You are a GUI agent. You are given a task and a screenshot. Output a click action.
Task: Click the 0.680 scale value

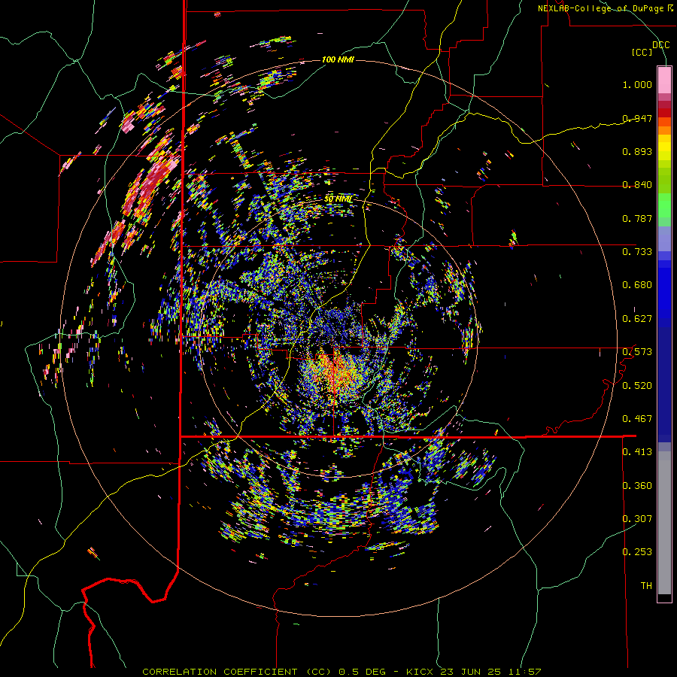click(637, 285)
